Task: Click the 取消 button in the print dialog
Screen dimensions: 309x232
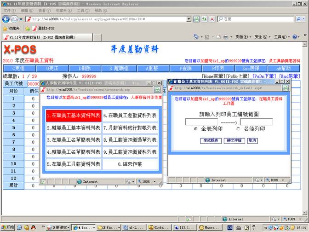Action: (252, 140)
